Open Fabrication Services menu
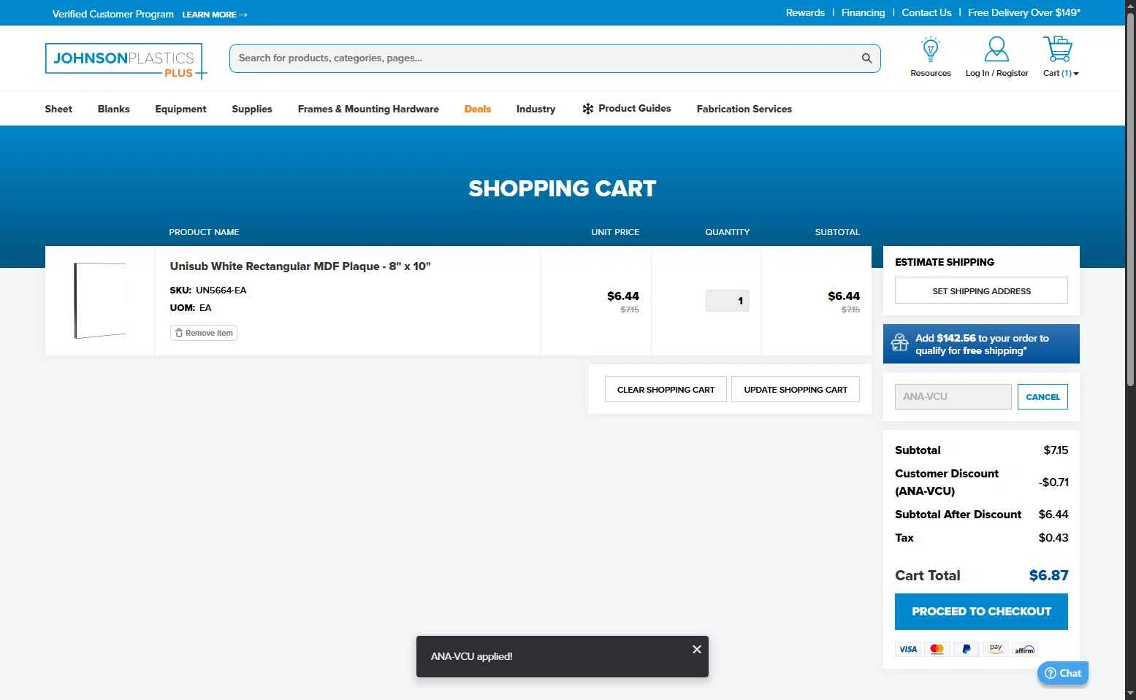 [744, 109]
